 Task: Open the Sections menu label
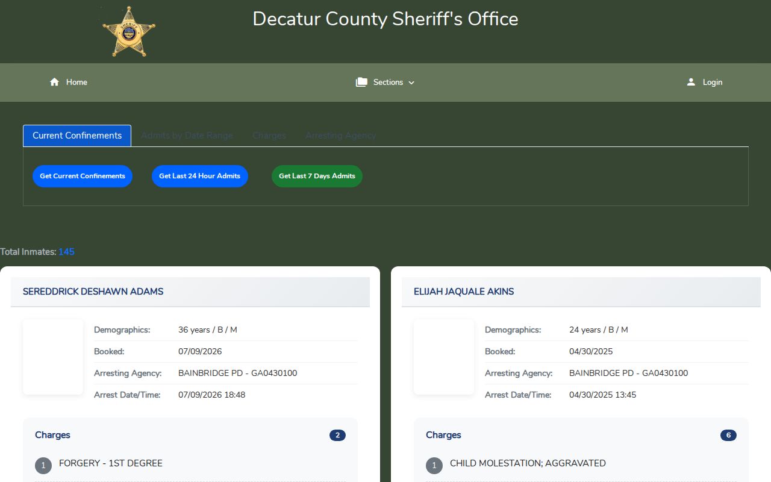(388, 82)
